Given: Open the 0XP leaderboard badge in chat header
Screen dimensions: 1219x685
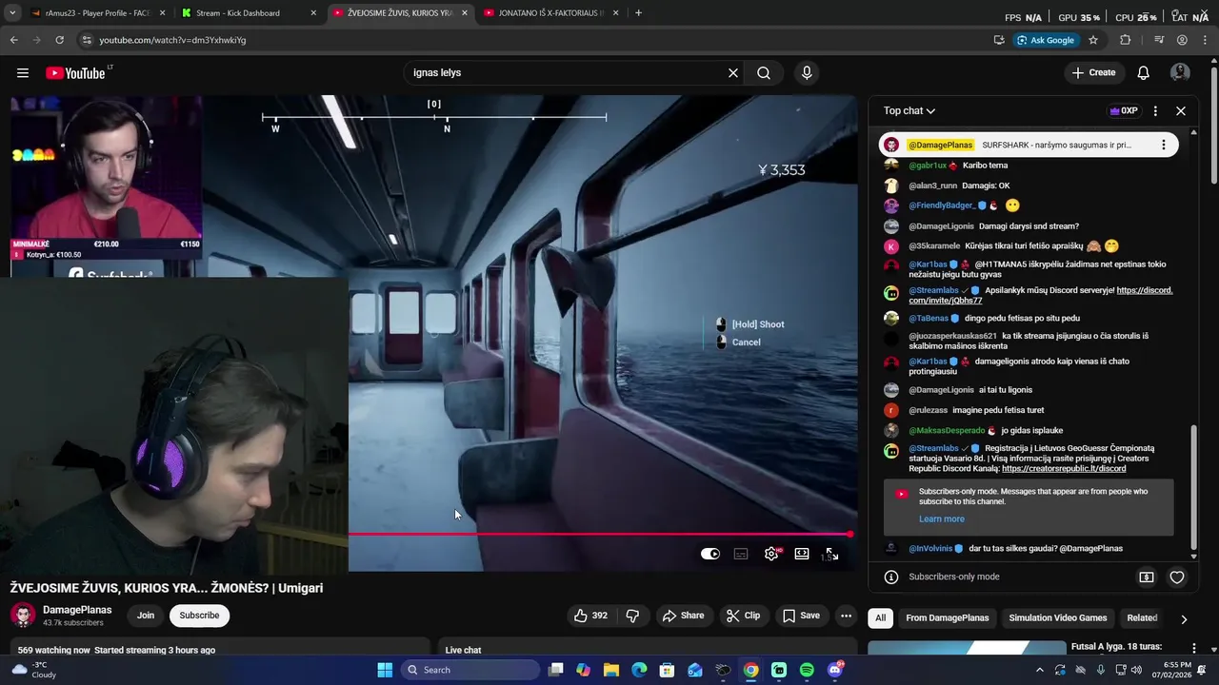Looking at the screenshot, I should pyautogui.click(x=1124, y=111).
